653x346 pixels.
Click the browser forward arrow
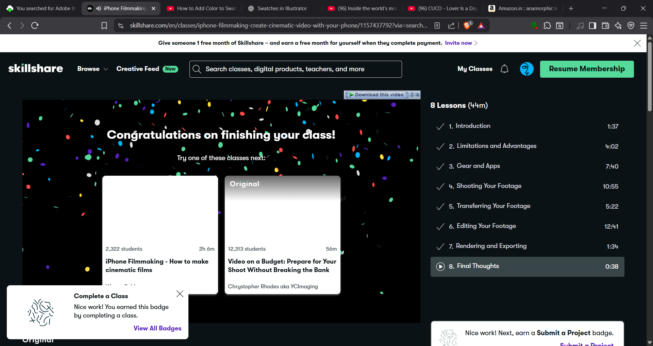pos(22,25)
